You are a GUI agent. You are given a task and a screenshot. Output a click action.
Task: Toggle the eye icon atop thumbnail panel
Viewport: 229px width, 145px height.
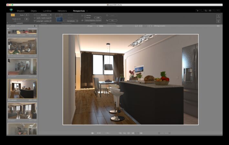click(35, 26)
